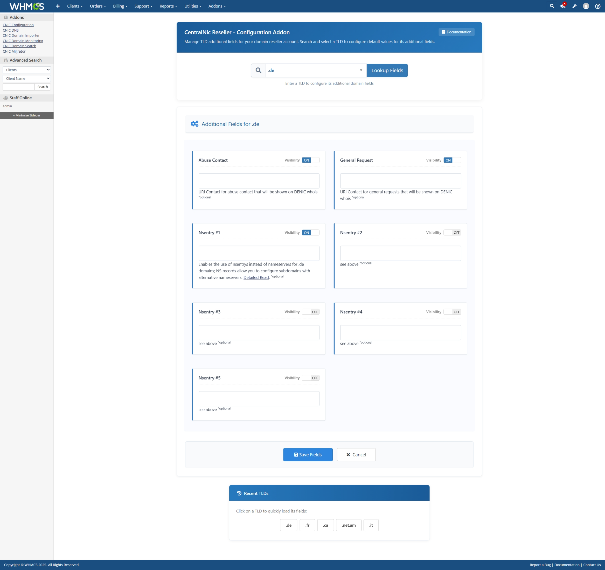This screenshot has width=605, height=570.
Task: Focus the sidebar advanced search text box
Action: pyautogui.click(x=19, y=87)
